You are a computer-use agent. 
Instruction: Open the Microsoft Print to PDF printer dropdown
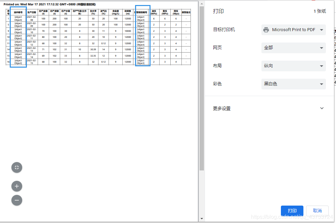tap(293, 30)
